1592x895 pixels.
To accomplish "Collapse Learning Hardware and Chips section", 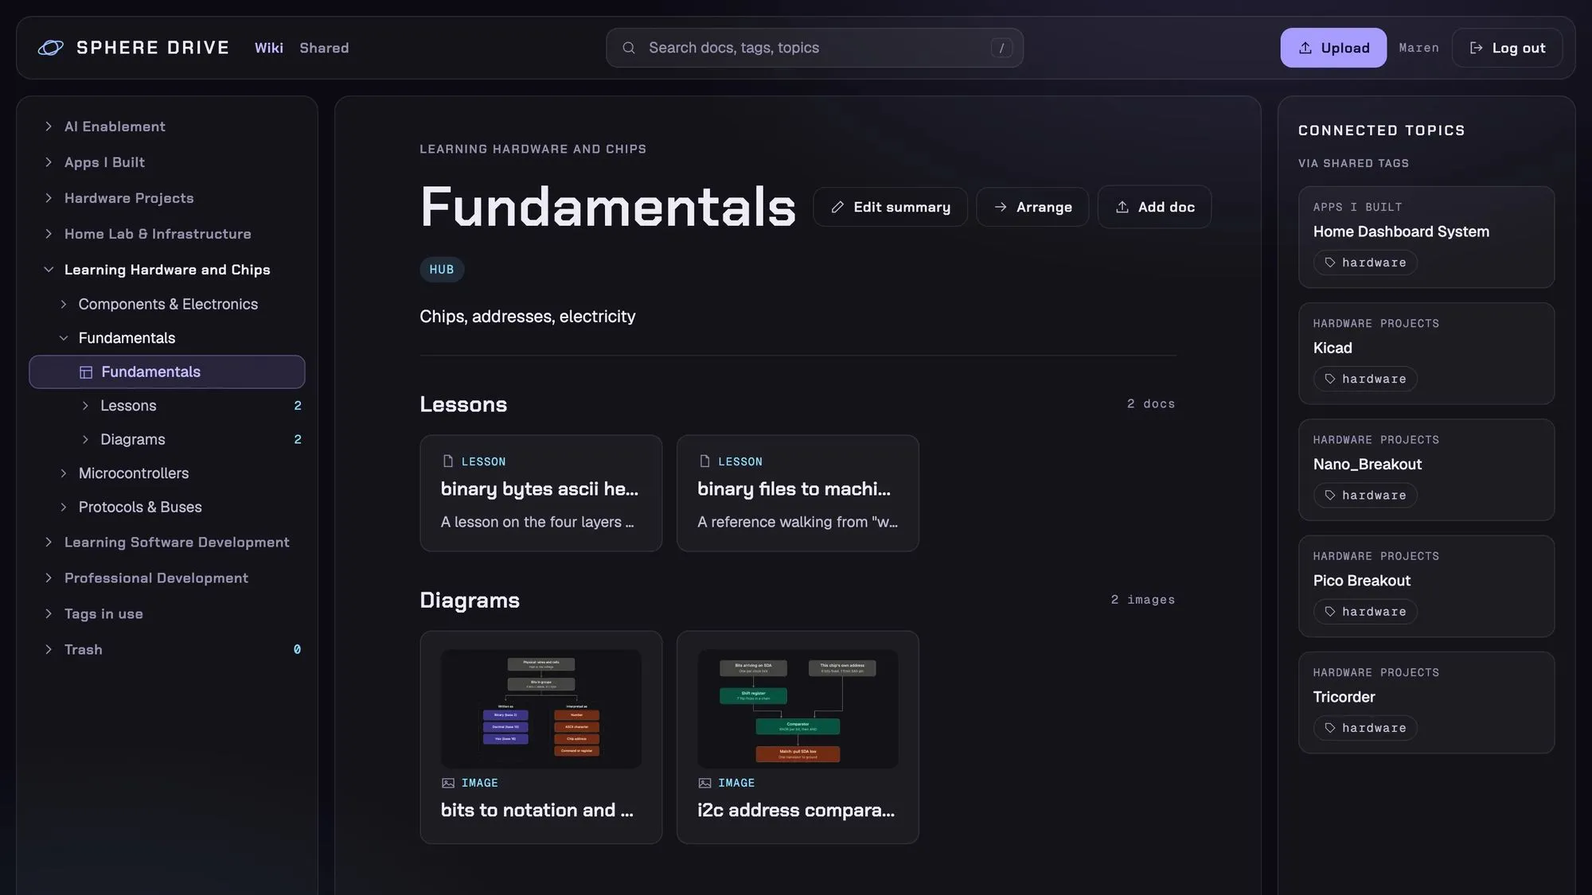I will pos(49,270).
